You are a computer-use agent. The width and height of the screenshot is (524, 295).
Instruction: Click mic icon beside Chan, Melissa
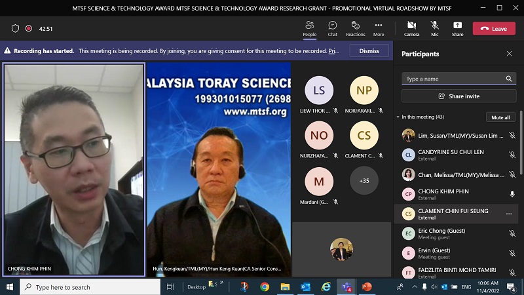click(x=512, y=174)
